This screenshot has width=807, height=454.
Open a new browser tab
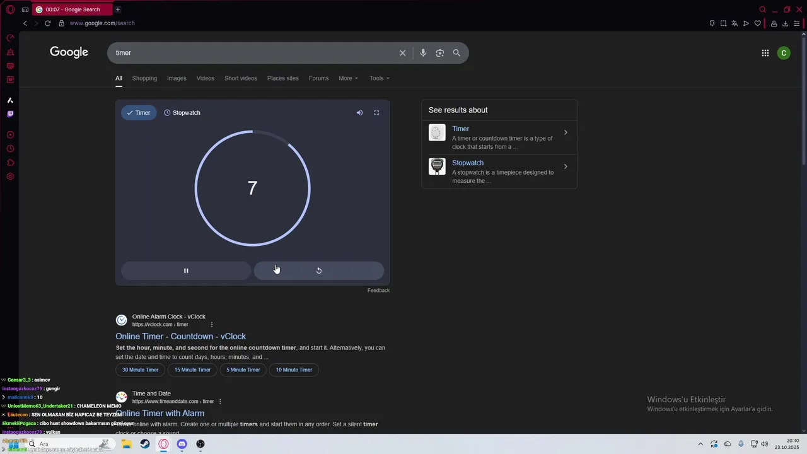coord(117,9)
